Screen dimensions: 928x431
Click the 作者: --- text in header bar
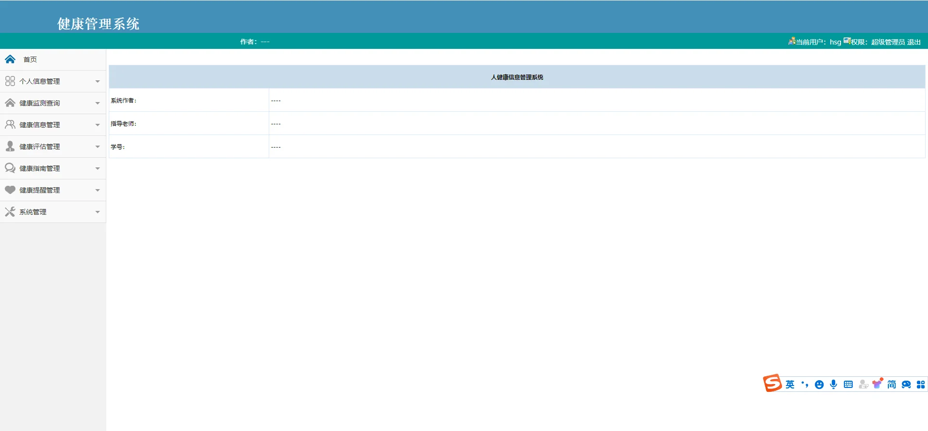pos(255,42)
